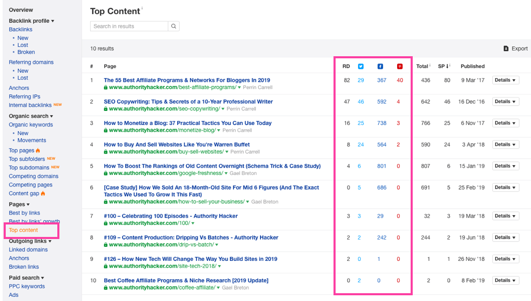Open Details dropdown for SEO Copywriting row
This screenshot has height=301, width=531.
click(x=505, y=102)
